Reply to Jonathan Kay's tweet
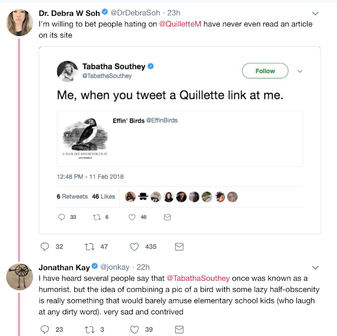 (45, 329)
